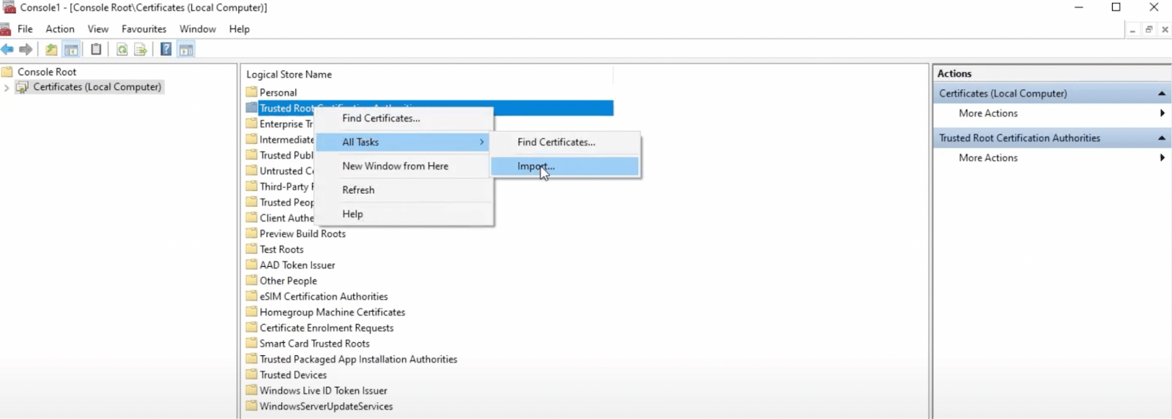Click folder icon beside Certificate Enrolment Requests

252,328
